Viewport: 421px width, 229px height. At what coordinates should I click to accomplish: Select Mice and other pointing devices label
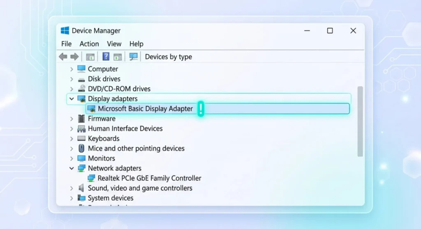[136, 148]
